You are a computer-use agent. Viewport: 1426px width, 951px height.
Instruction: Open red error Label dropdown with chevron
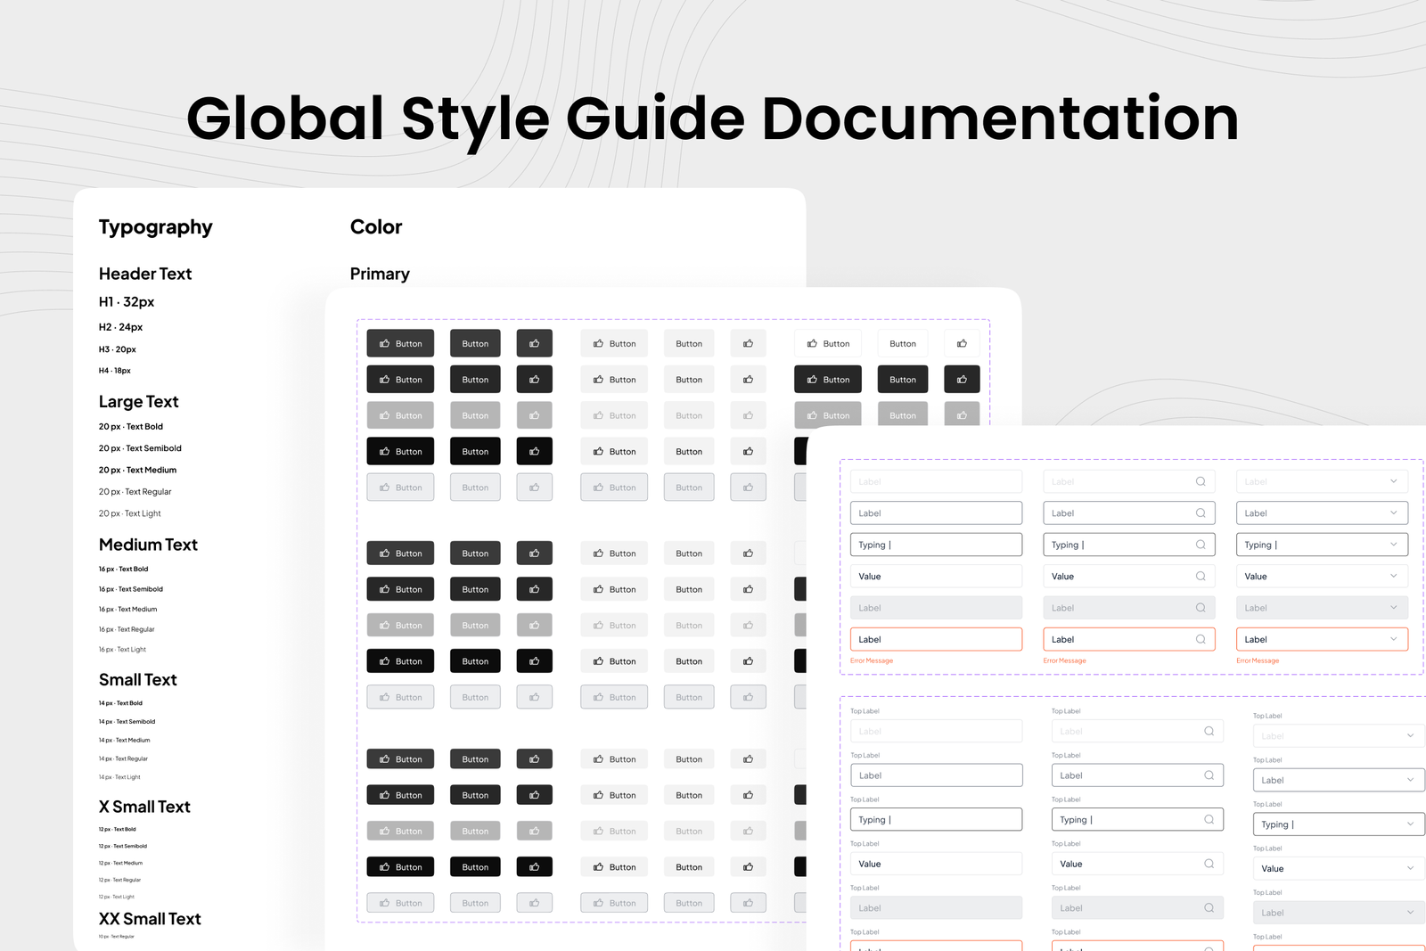click(x=1322, y=639)
